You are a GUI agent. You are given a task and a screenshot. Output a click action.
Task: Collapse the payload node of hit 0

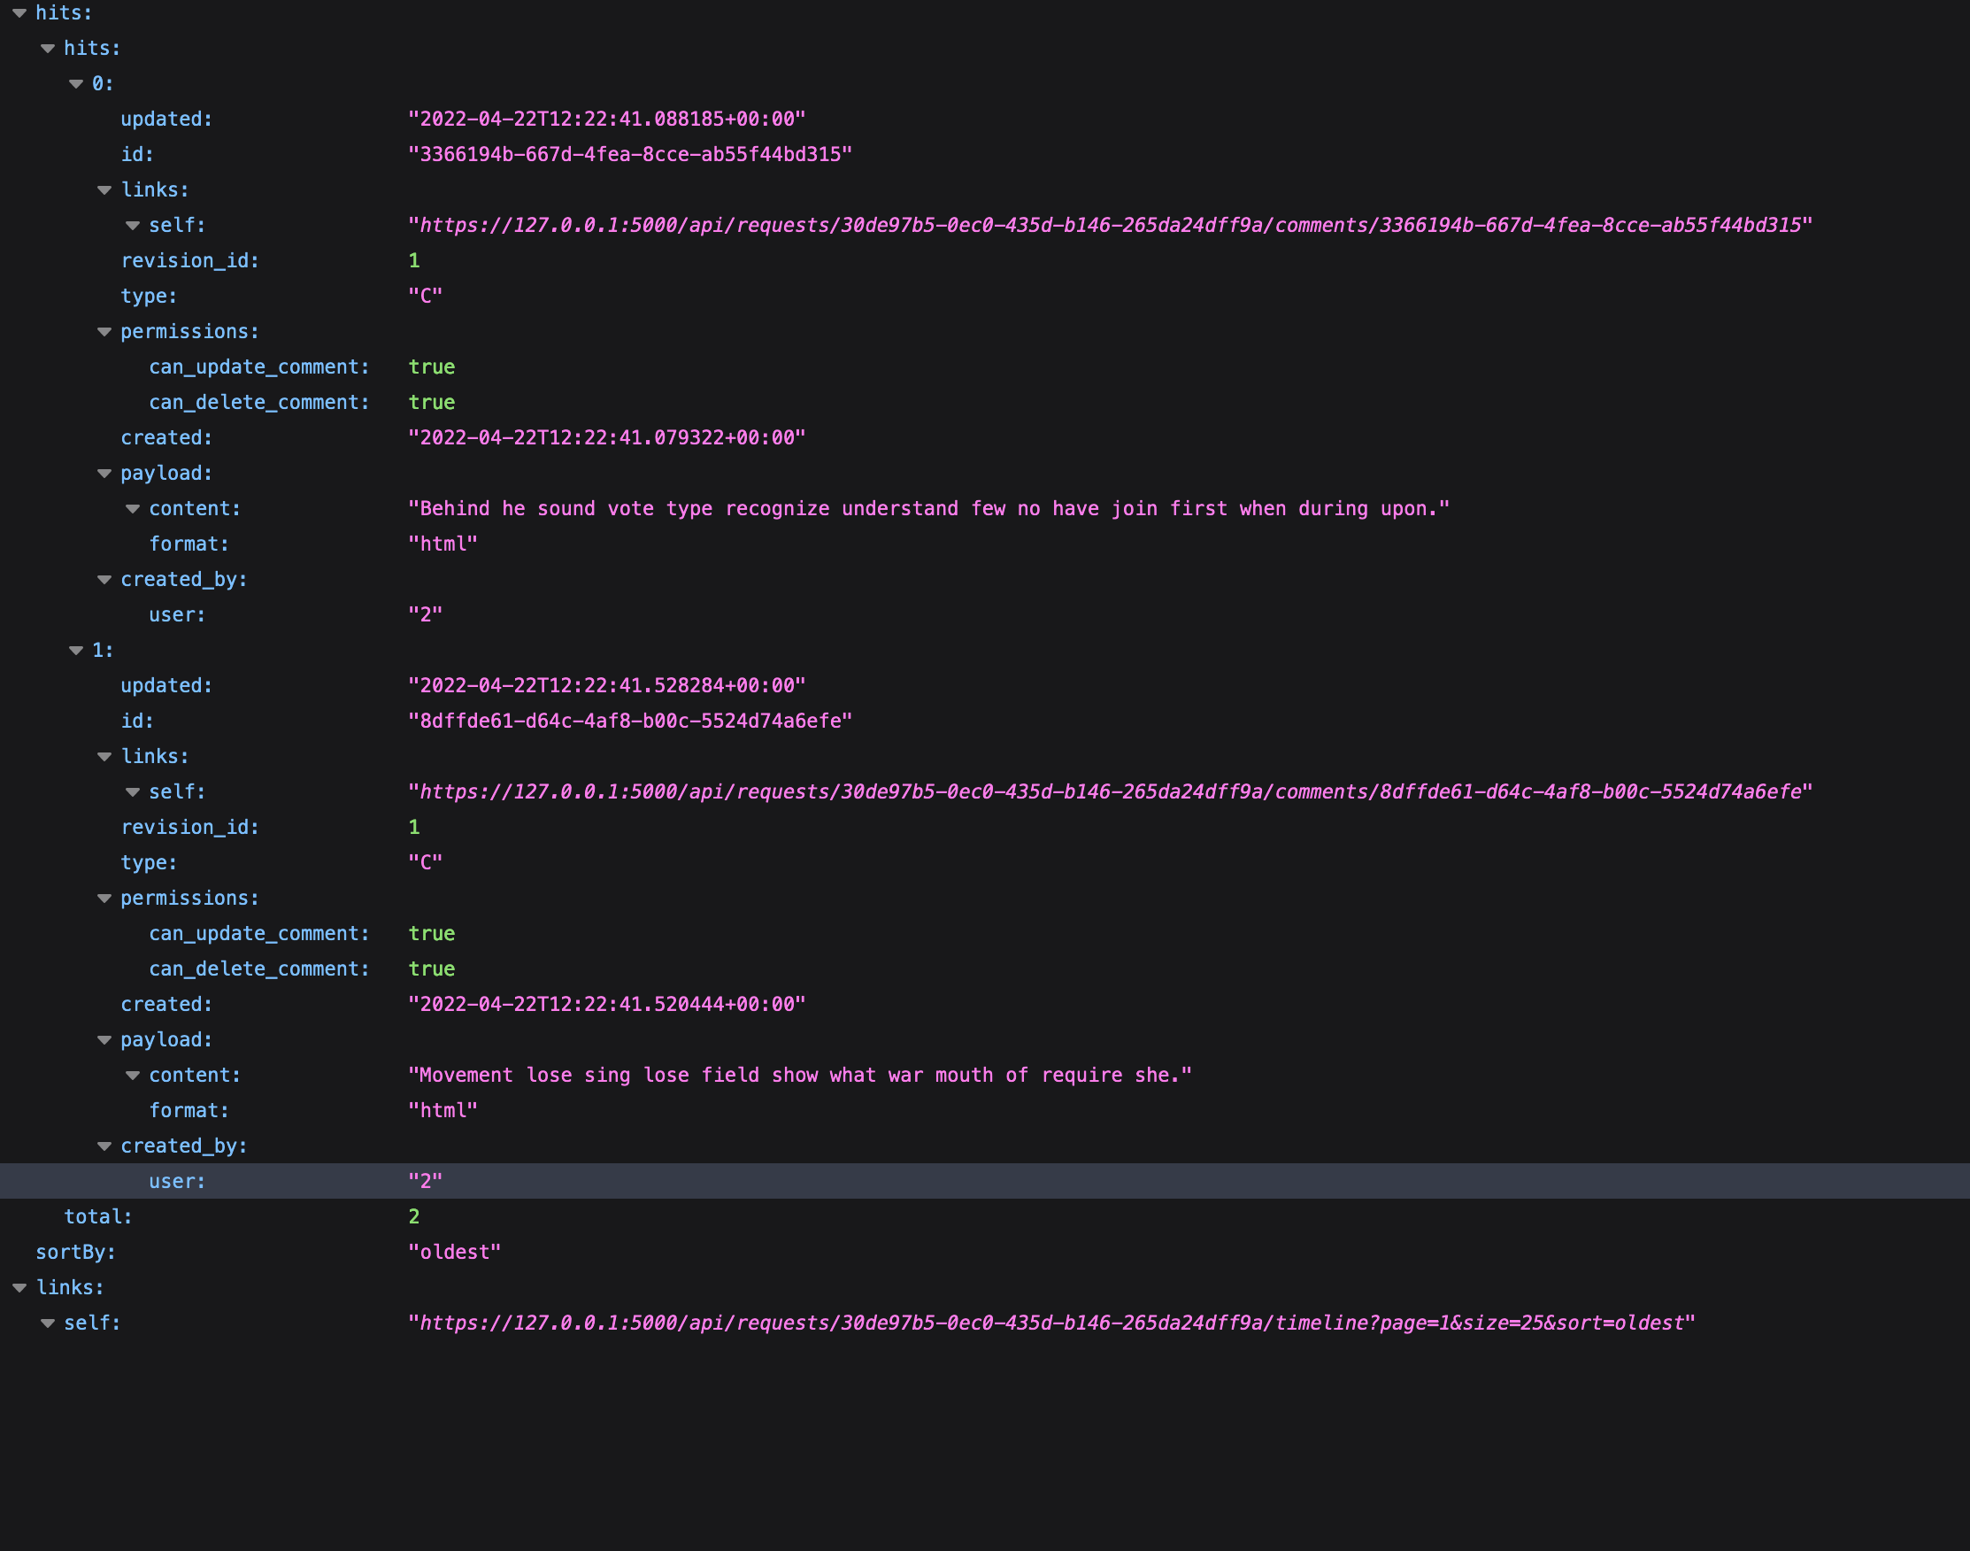pos(104,473)
